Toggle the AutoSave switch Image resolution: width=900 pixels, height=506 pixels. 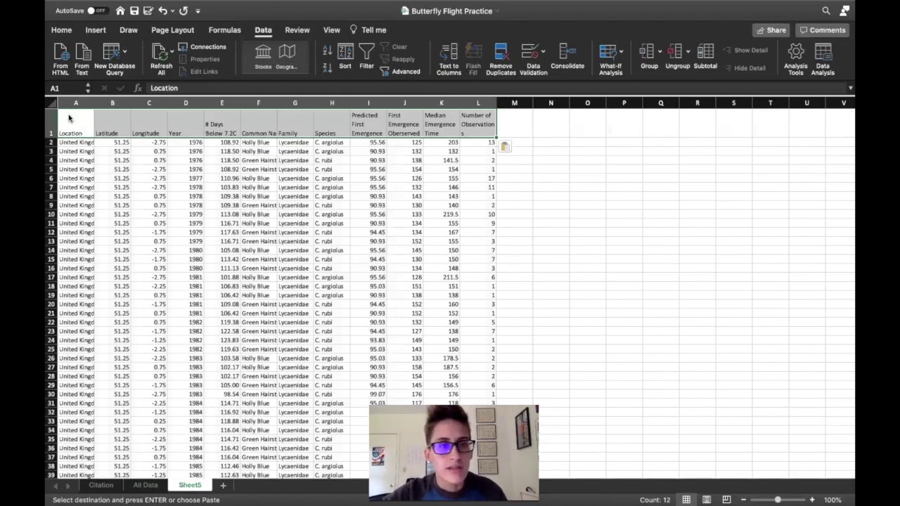click(97, 11)
